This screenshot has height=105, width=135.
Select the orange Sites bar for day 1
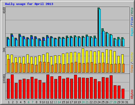point(9,66)
